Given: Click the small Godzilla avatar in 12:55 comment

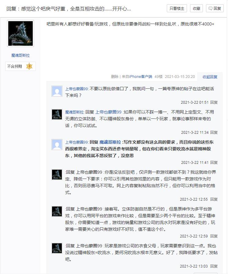Looking at the screenshot, I should click(57, 175).
